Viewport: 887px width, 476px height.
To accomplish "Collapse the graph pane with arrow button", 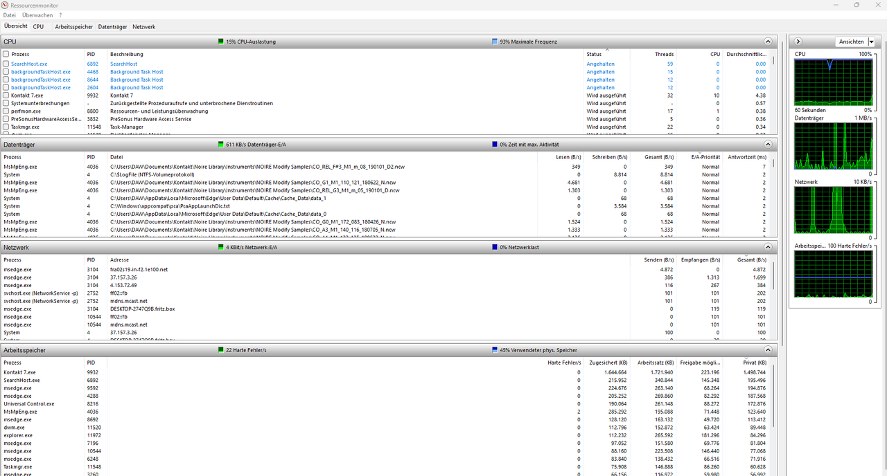I will pos(798,42).
